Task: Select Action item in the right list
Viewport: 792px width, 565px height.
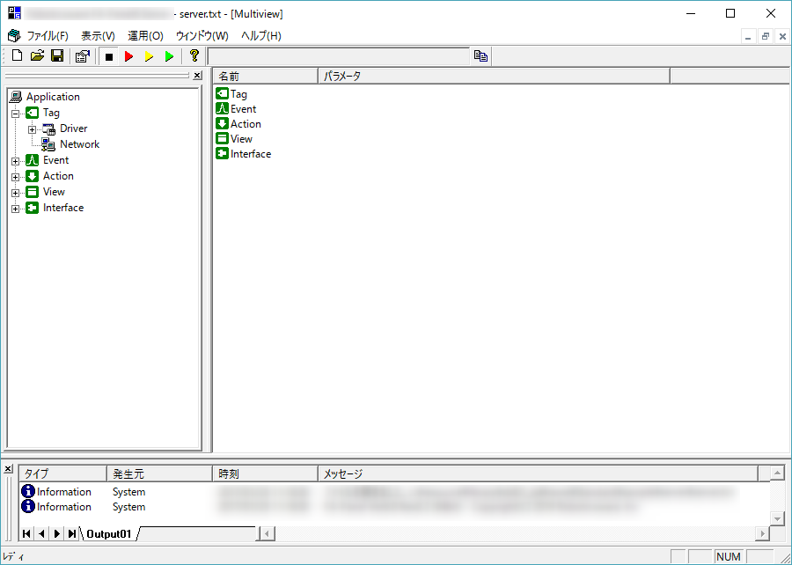Action: coord(246,124)
